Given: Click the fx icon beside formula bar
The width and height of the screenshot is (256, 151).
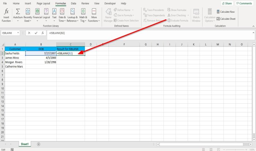Looking at the screenshot, I should 43,33.
